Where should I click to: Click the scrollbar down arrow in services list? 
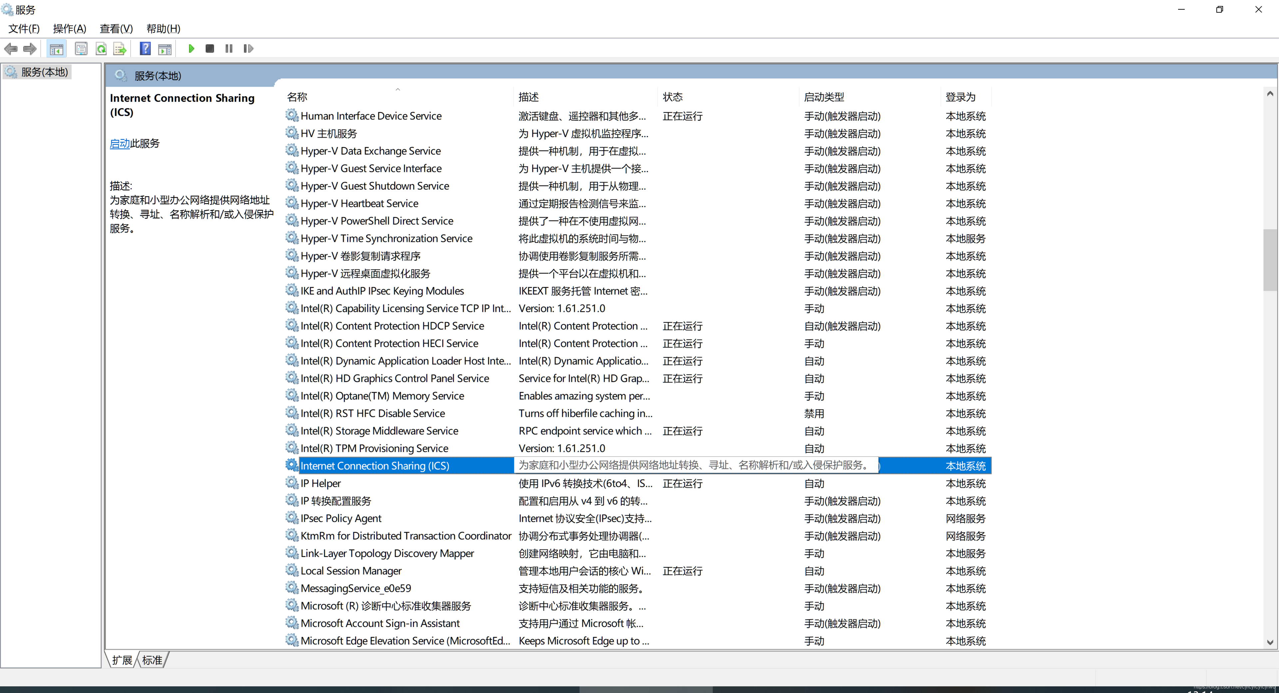pos(1270,642)
